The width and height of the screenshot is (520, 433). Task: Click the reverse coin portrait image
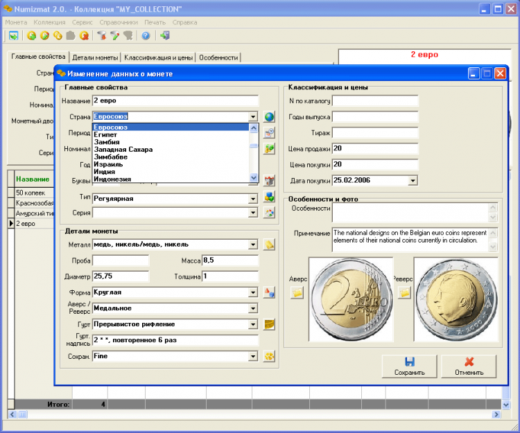point(456,299)
